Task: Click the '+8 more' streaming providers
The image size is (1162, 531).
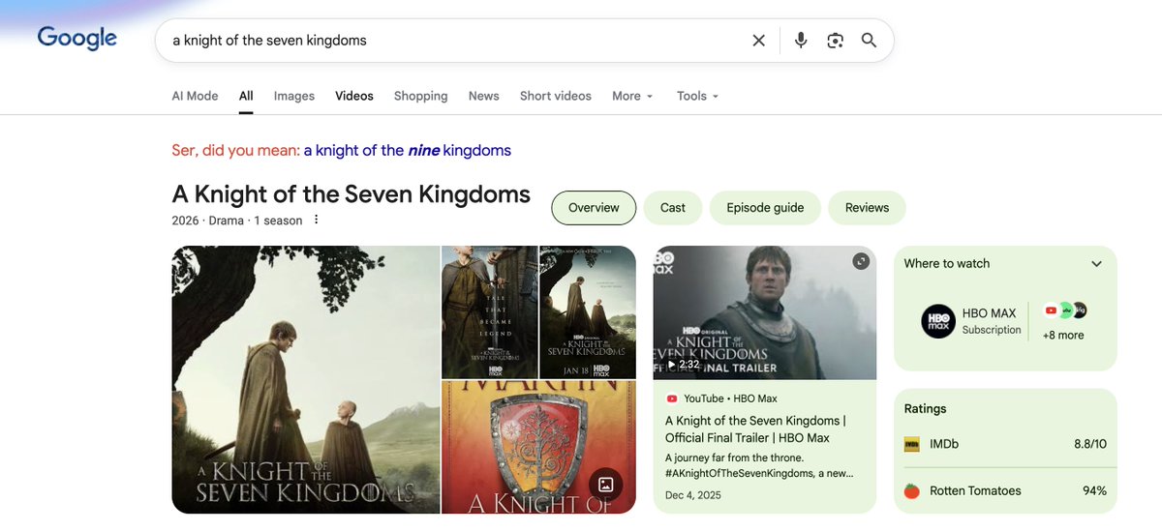Action: (x=1063, y=336)
